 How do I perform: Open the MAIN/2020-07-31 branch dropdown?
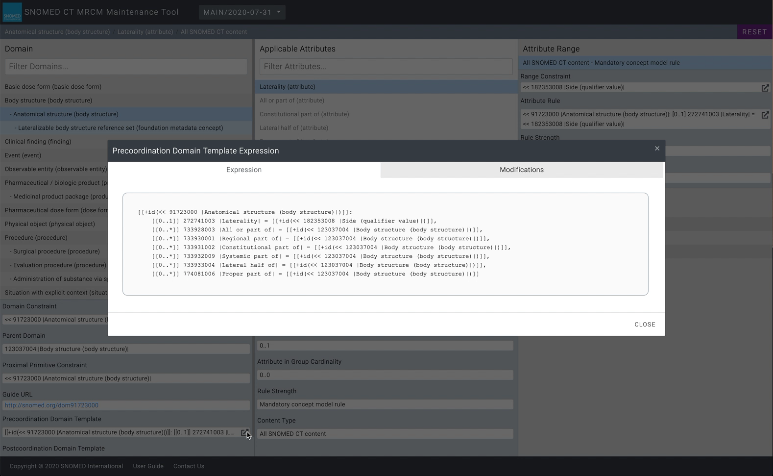tap(242, 12)
